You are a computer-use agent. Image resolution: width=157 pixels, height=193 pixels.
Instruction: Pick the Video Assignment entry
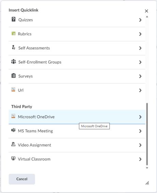click(x=77, y=145)
